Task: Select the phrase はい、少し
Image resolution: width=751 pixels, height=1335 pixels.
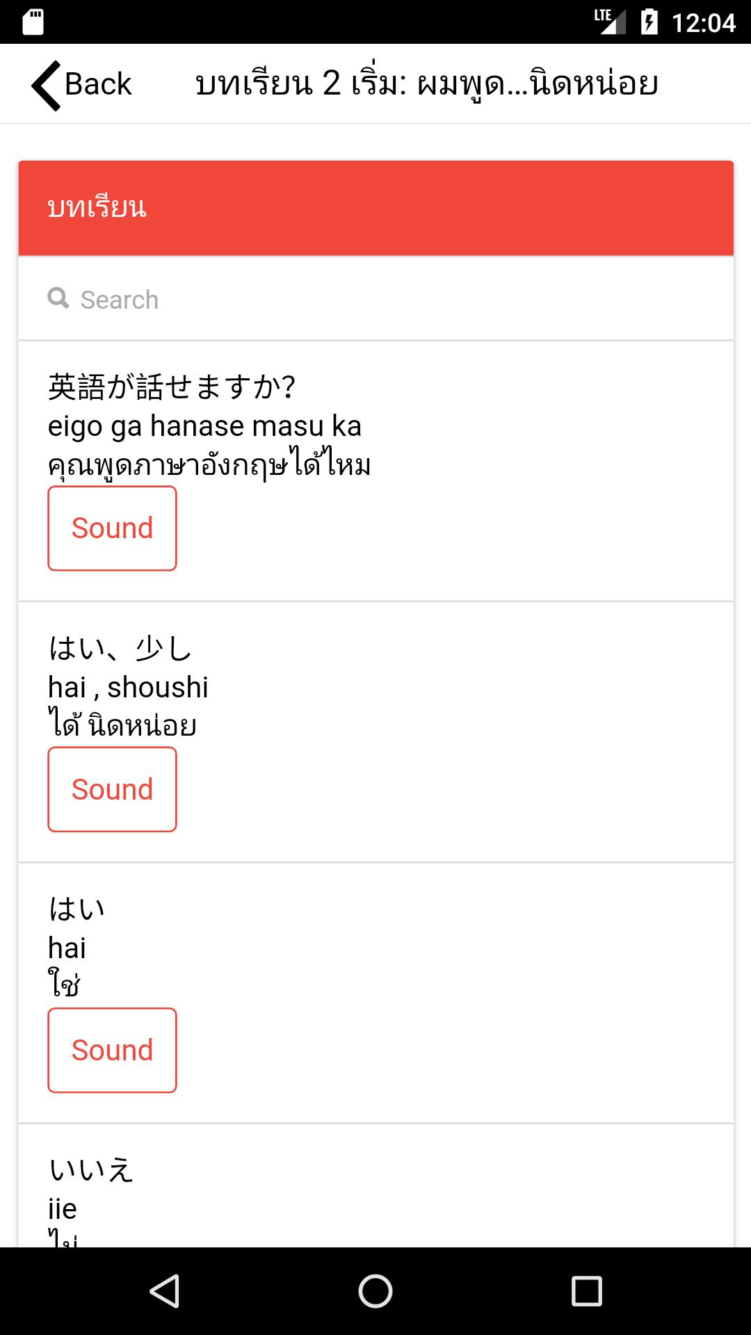Action: click(x=120, y=648)
